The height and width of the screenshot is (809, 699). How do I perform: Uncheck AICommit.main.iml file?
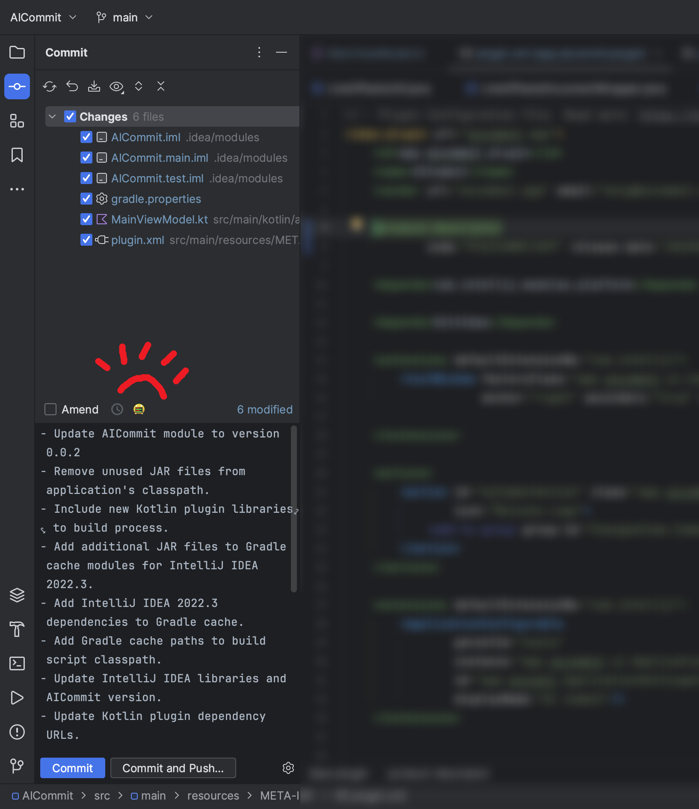coord(86,158)
